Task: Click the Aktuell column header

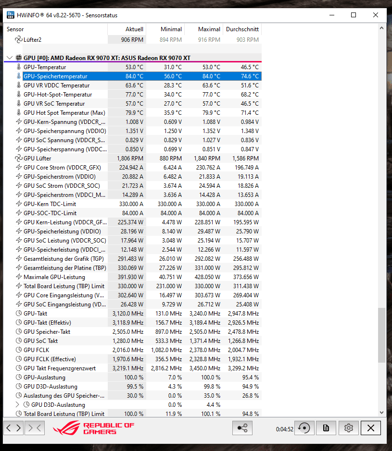Action: pyautogui.click(x=126, y=29)
